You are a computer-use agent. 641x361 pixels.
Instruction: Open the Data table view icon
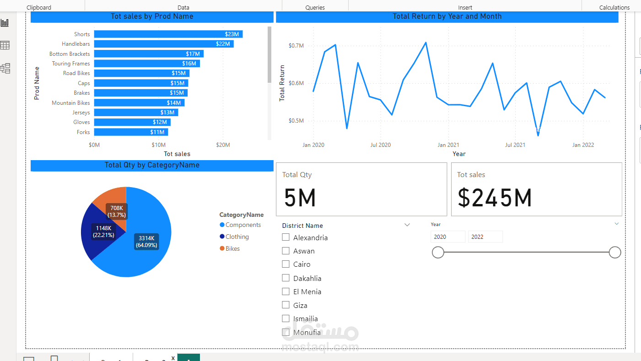pos(5,45)
